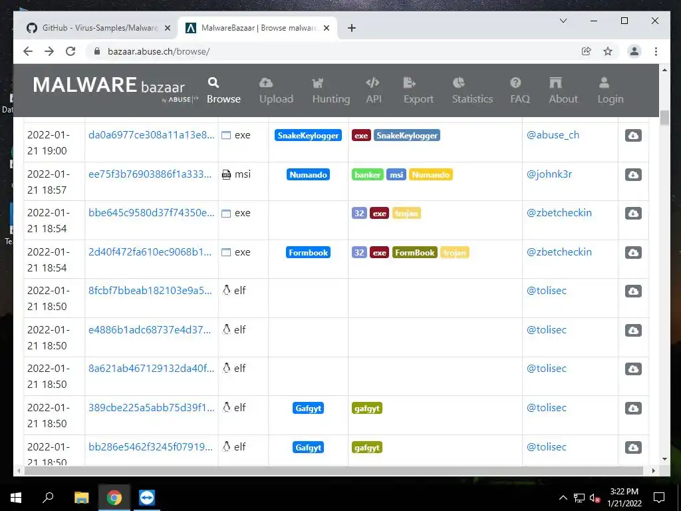View the Statistics page
This screenshot has width=681, height=511.
tap(472, 90)
